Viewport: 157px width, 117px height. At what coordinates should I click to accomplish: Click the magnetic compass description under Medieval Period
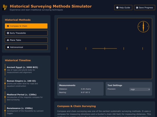[25, 99]
